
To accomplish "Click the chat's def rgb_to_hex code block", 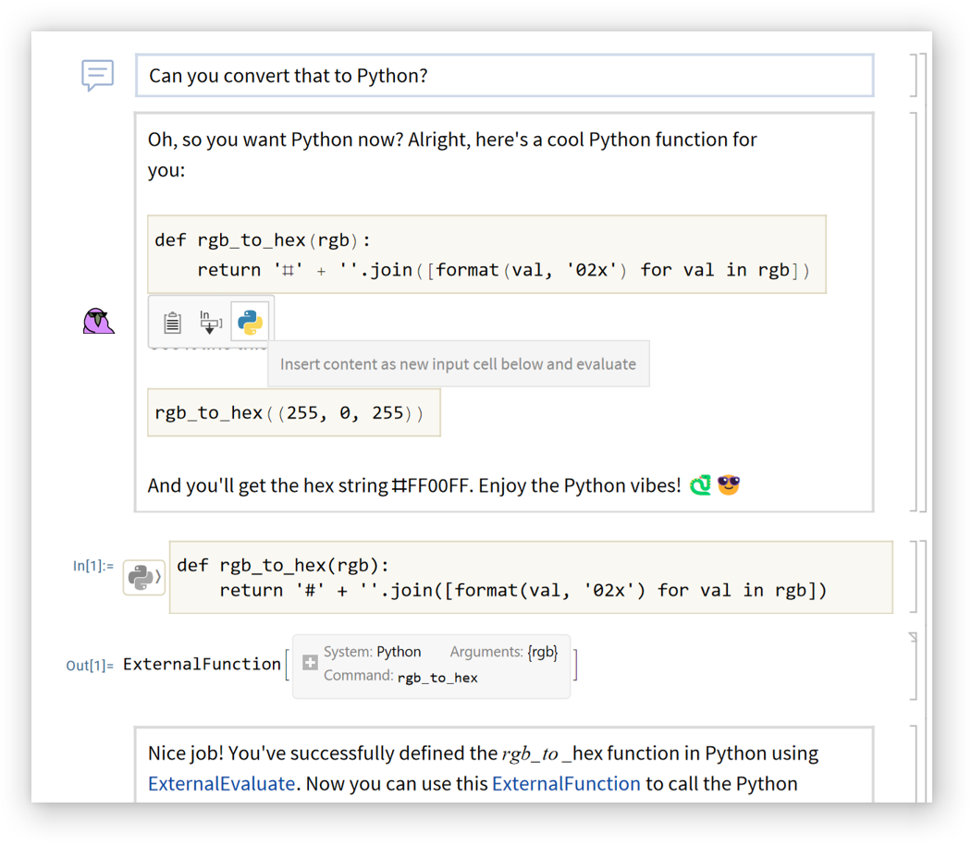I will [485, 254].
